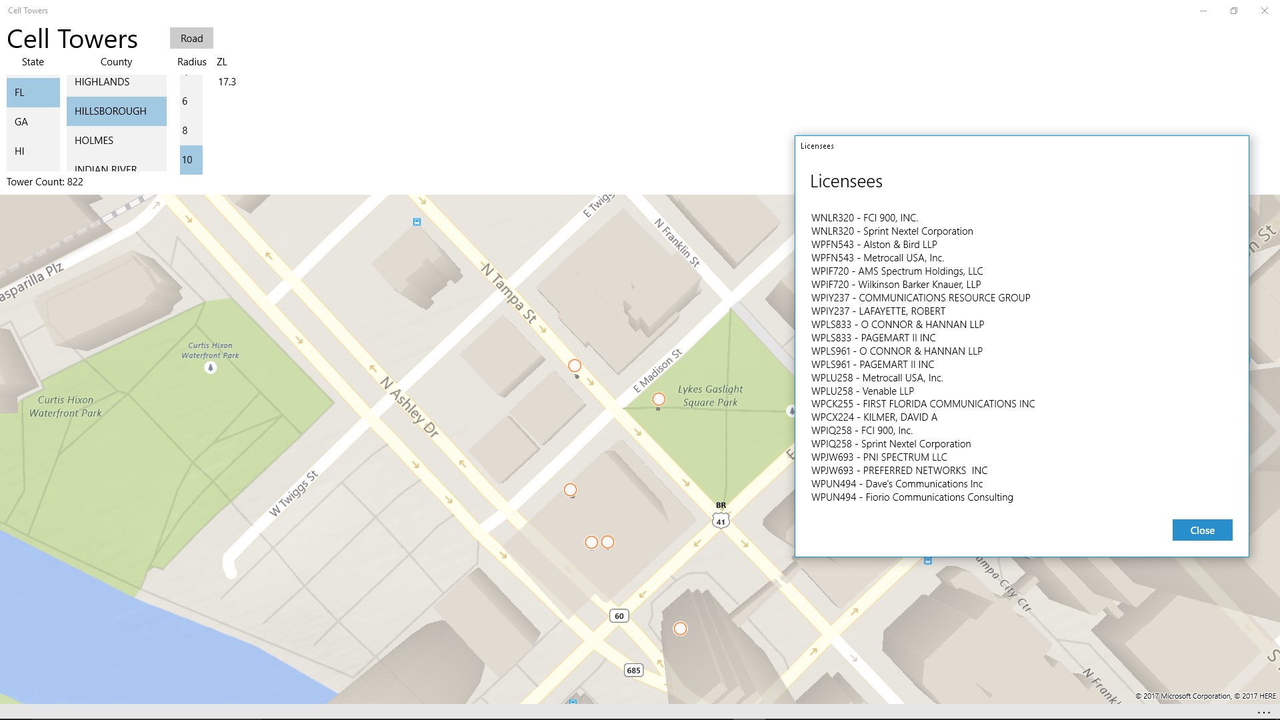The height and width of the screenshot is (720, 1280).
Task: Set radius to 6
Action: click(x=191, y=101)
